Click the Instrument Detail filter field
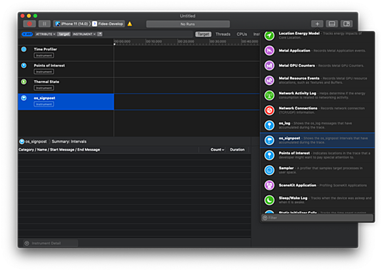The height and width of the screenshot is (271, 386). (x=51, y=243)
